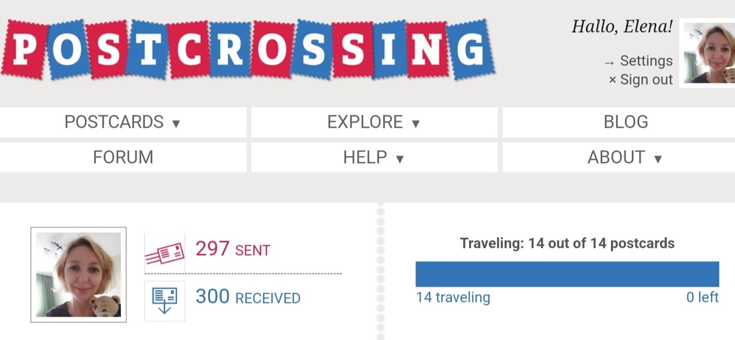735x340 pixels.
Task: Click the sent postcards envelope icon
Action: pyautogui.click(x=165, y=253)
